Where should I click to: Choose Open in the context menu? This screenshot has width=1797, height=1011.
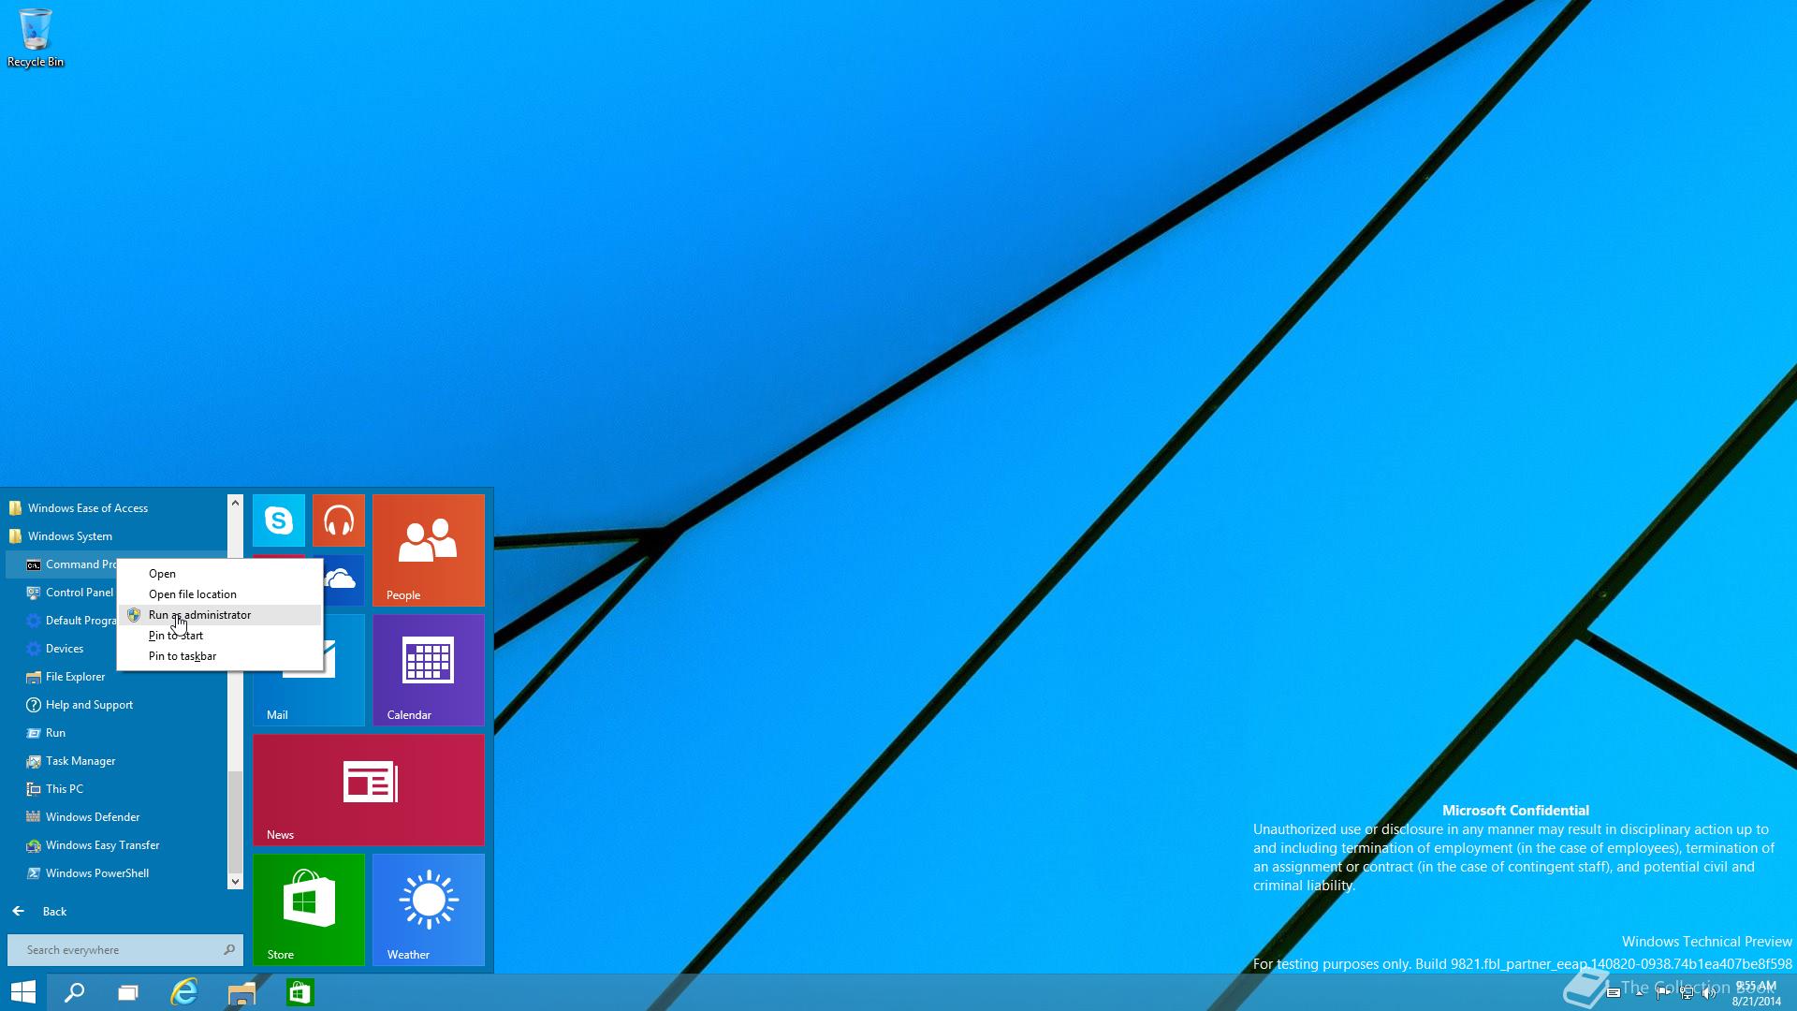(x=220, y=574)
